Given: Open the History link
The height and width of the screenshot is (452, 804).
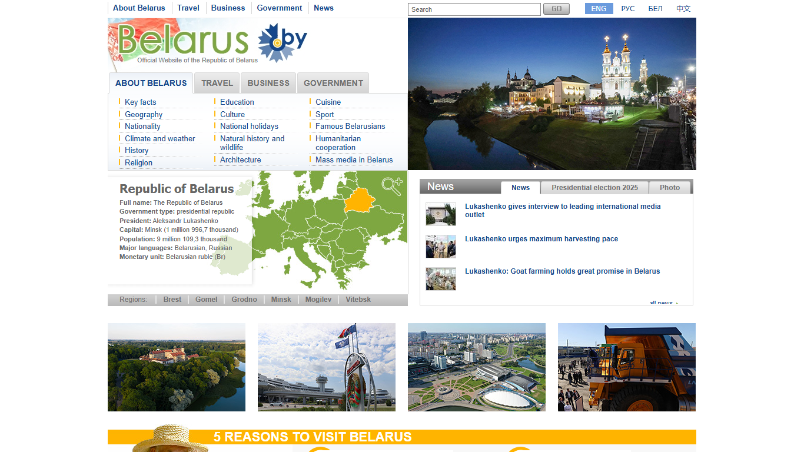Looking at the screenshot, I should pyautogui.click(x=137, y=151).
